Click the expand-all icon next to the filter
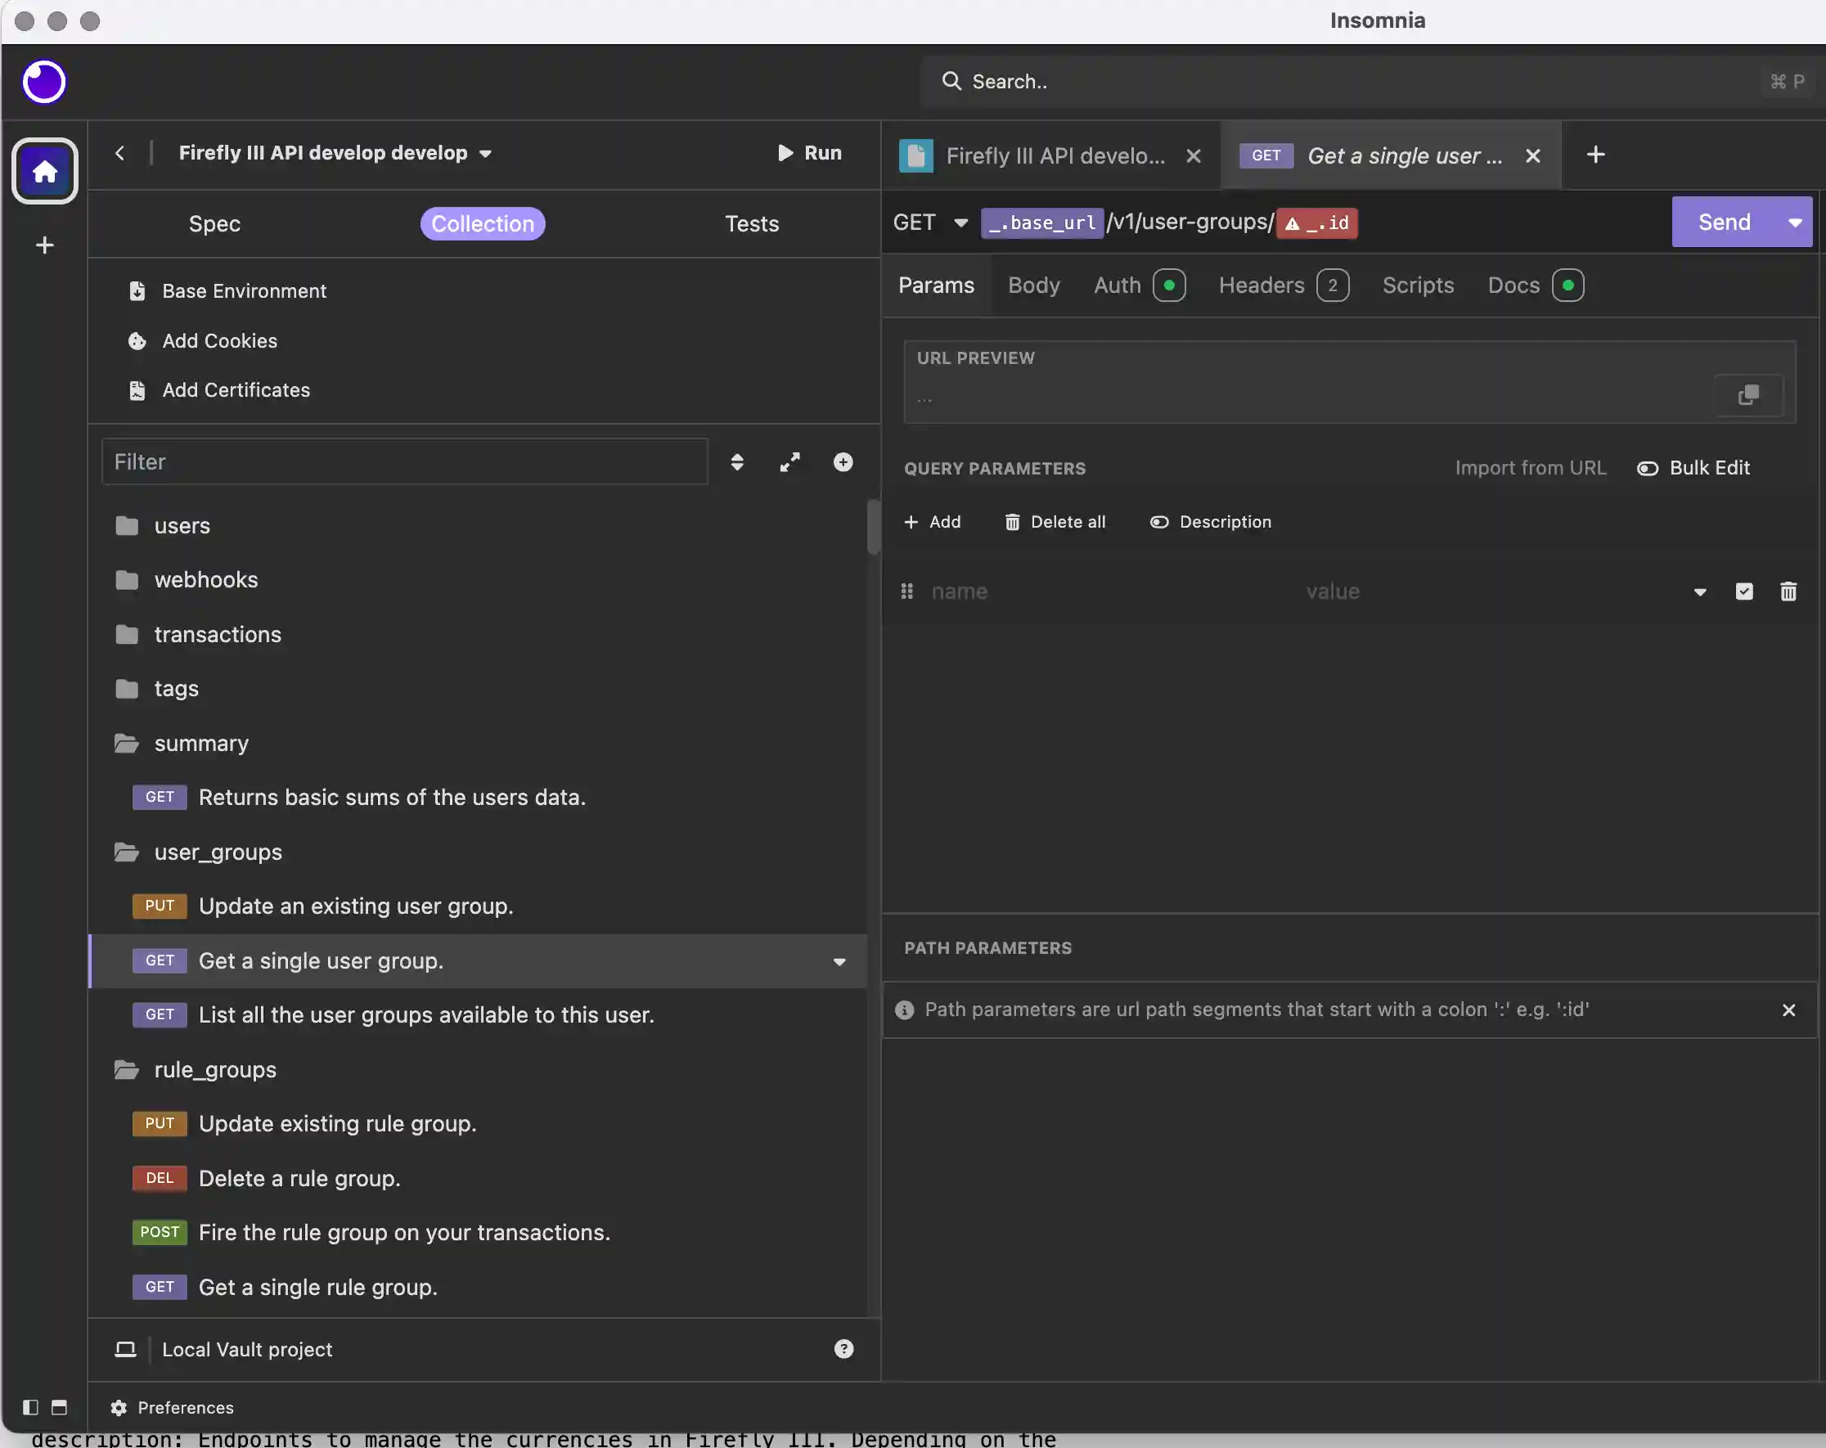This screenshot has width=1826, height=1448. pos(790,462)
